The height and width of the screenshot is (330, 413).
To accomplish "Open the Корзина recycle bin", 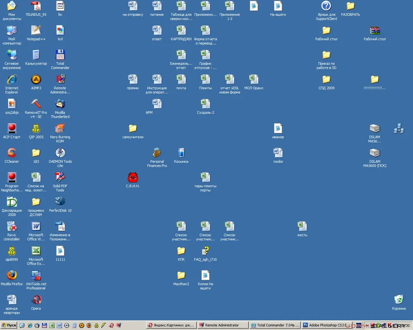I will (399, 300).
